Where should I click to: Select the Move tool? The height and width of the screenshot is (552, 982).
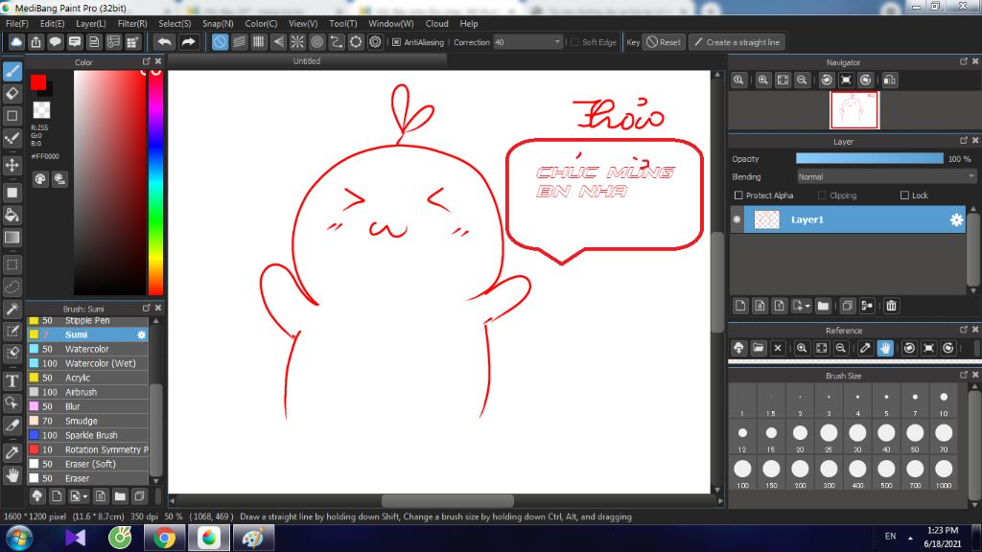[12, 165]
